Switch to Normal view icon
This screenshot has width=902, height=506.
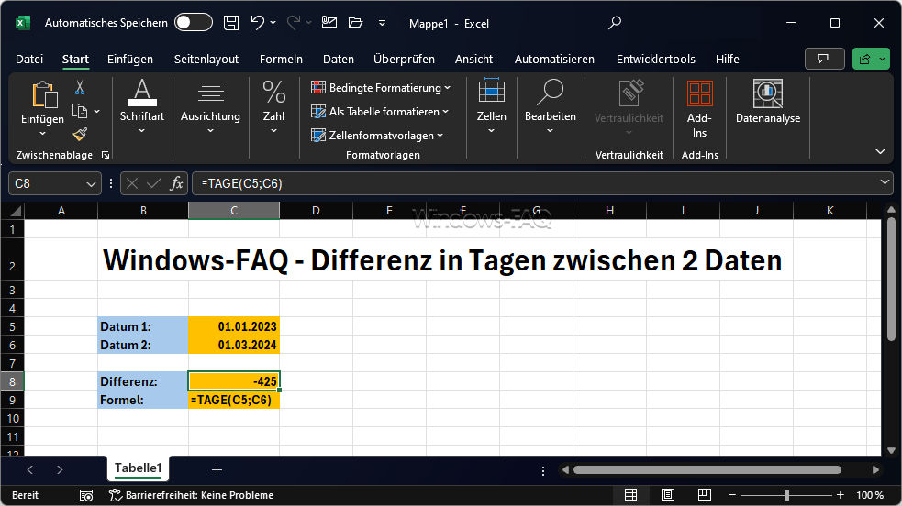631,494
